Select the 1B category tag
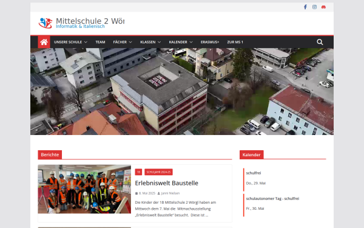Image resolution: width=364 pixels, height=228 pixels. 138,172
